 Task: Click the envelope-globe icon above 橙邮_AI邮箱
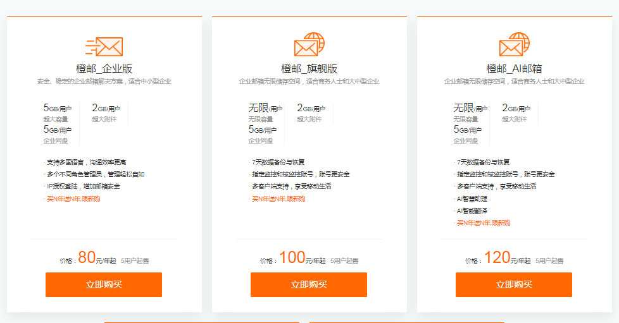[514, 46]
